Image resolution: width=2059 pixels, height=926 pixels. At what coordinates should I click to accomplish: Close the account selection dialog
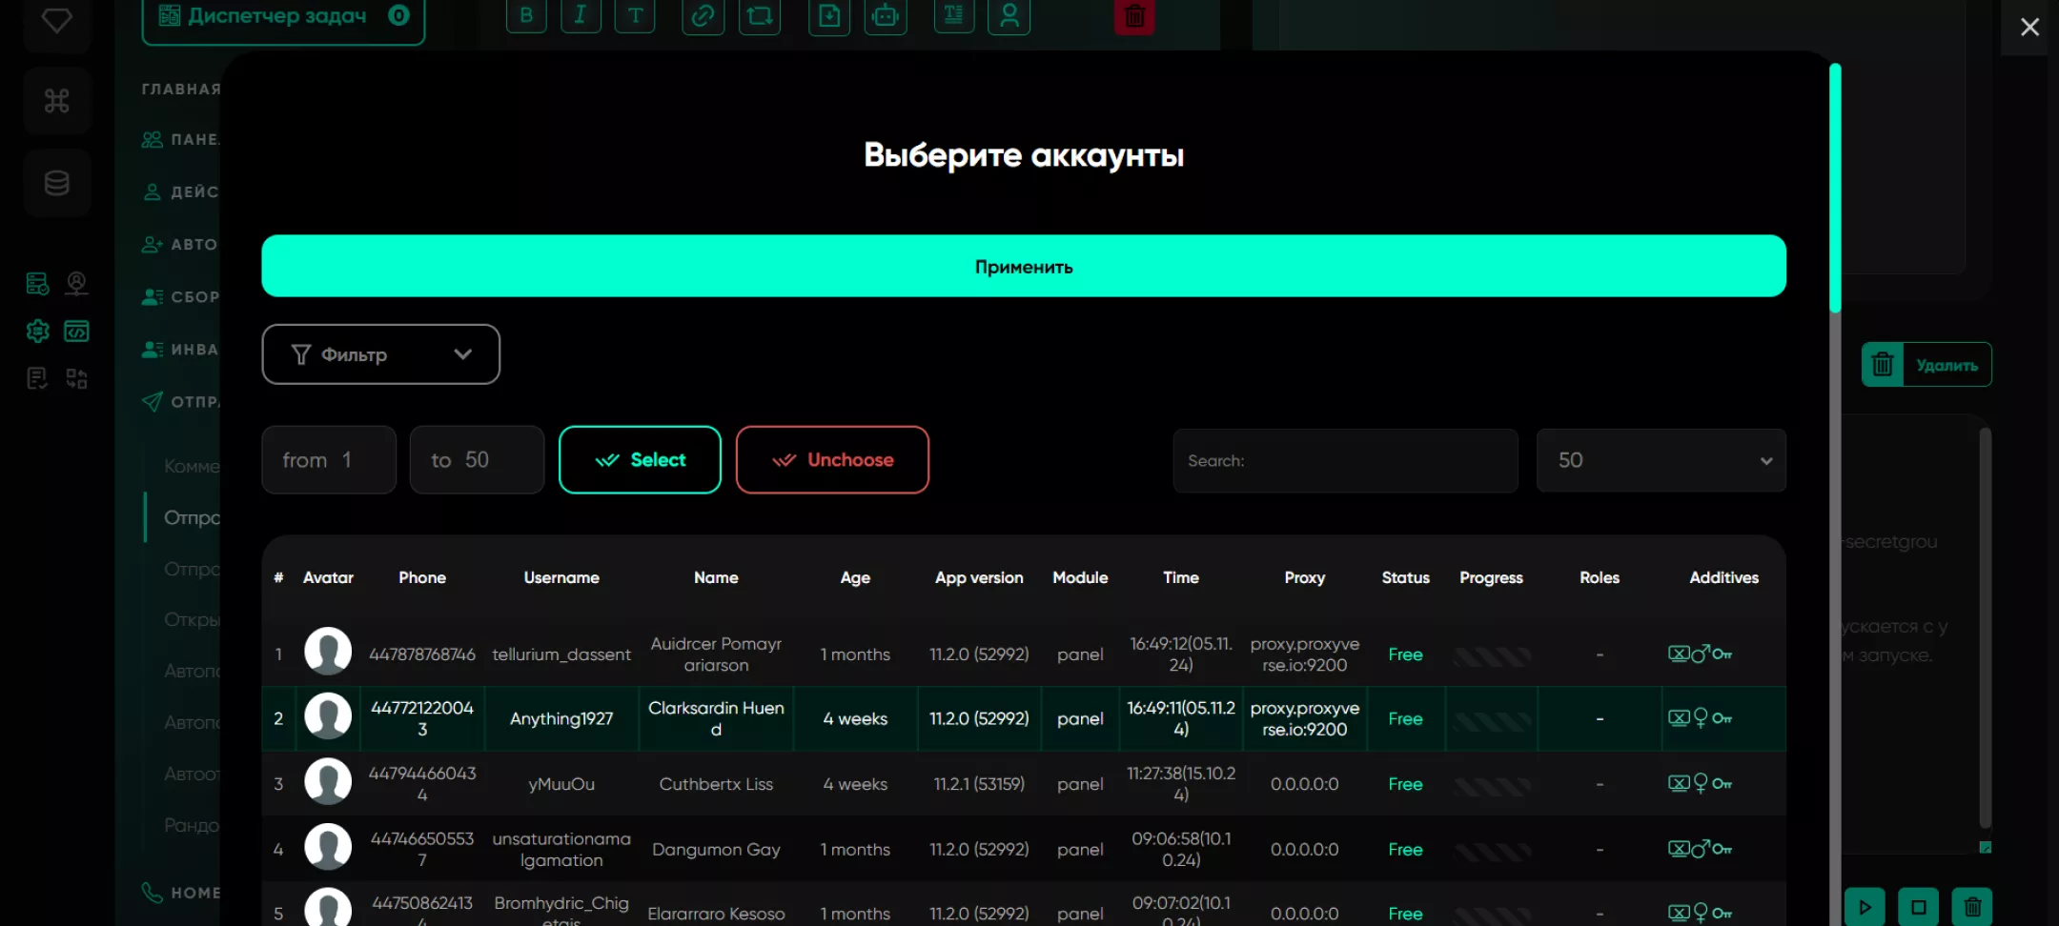(2029, 27)
